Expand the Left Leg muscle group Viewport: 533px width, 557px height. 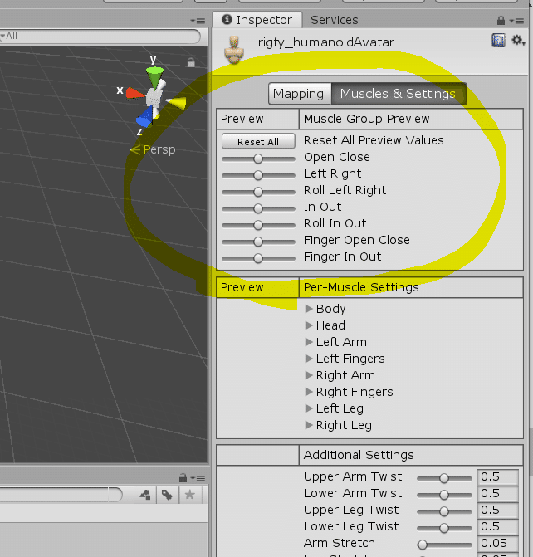(x=309, y=408)
